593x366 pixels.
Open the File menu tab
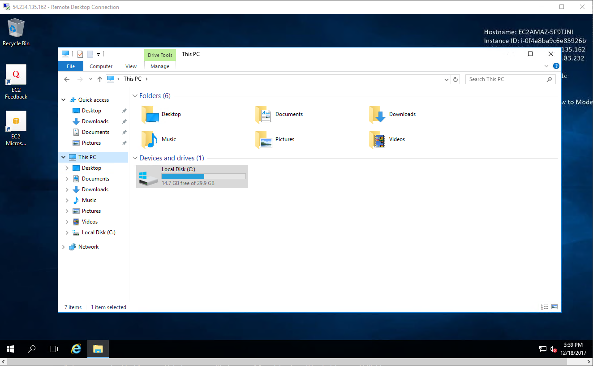(71, 66)
